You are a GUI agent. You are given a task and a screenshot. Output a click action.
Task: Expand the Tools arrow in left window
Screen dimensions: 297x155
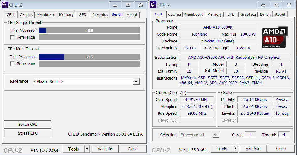[87, 149]
